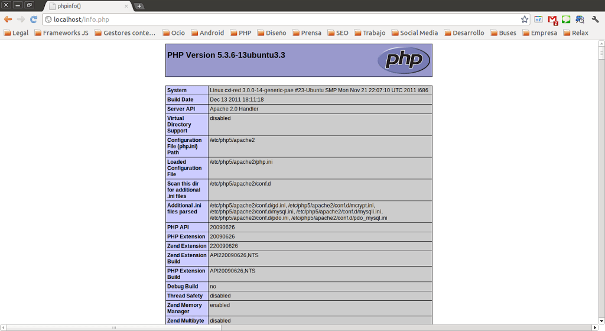605x331 pixels.
Task: Click the horizontal scrollbar left arrow
Action: tap(4, 327)
